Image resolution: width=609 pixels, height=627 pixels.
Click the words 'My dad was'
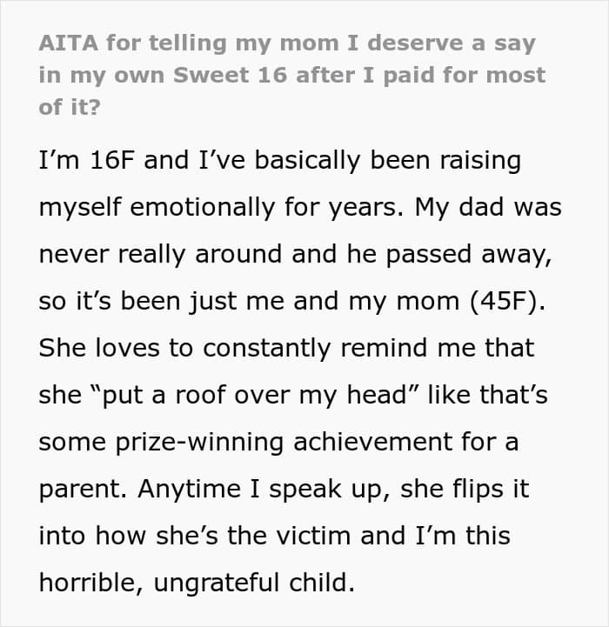point(488,207)
